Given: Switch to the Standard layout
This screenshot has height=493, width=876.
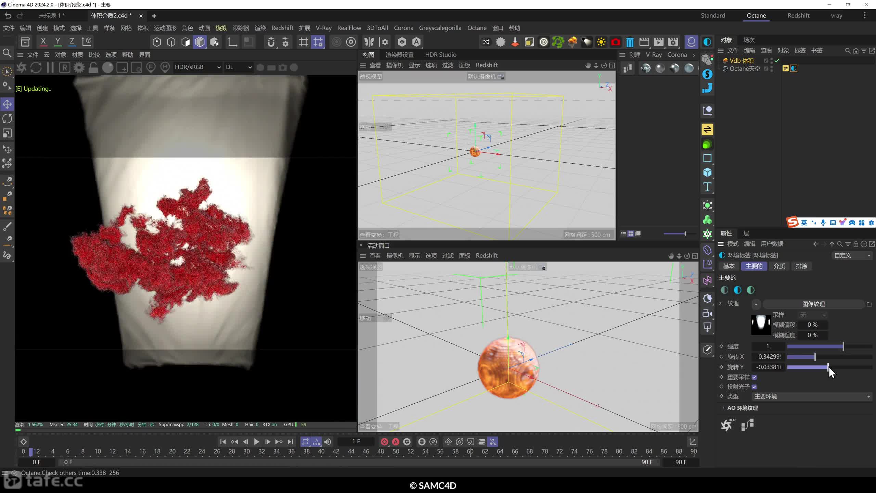Looking at the screenshot, I should (x=713, y=15).
